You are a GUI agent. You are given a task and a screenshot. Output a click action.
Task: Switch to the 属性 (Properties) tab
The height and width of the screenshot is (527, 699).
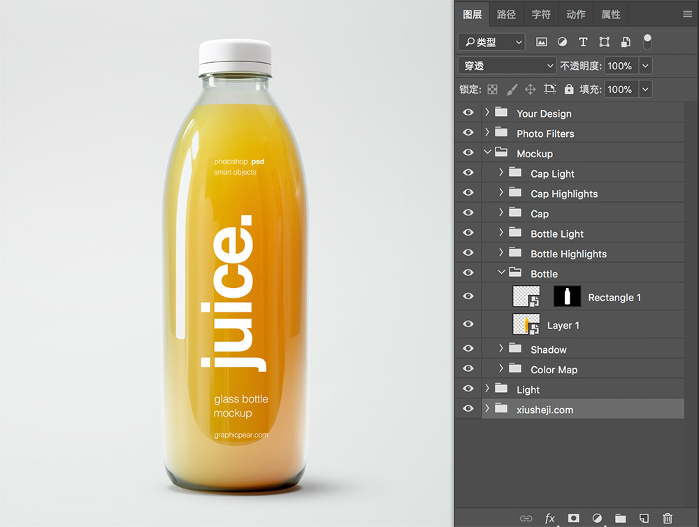[x=610, y=14]
